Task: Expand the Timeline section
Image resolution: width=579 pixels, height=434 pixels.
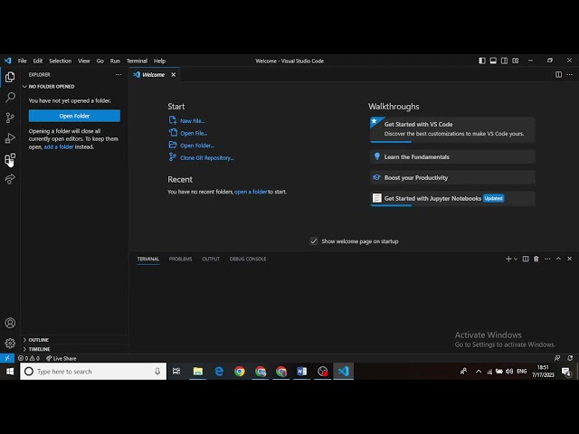Action: (x=74, y=349)
